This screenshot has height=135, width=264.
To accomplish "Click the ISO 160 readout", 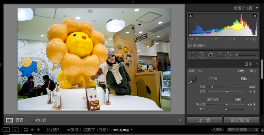I will [193, 39].
